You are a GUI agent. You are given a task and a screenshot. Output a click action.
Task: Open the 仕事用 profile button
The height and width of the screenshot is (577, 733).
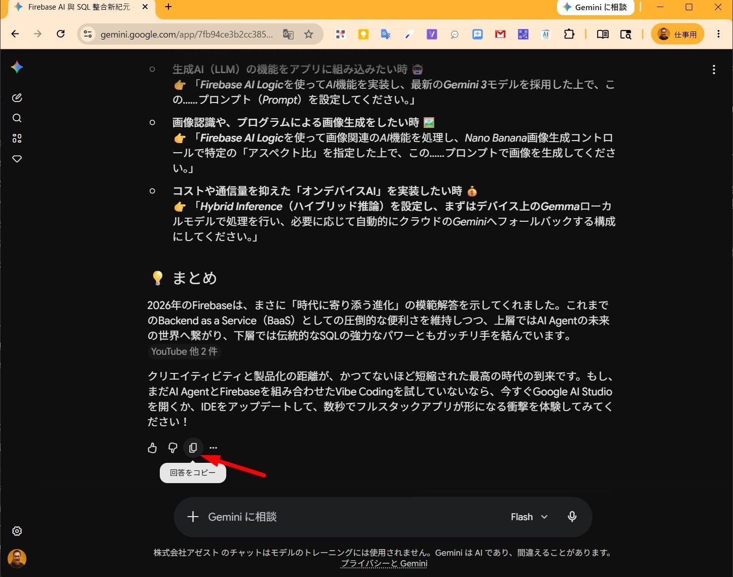tap(677, 34)
